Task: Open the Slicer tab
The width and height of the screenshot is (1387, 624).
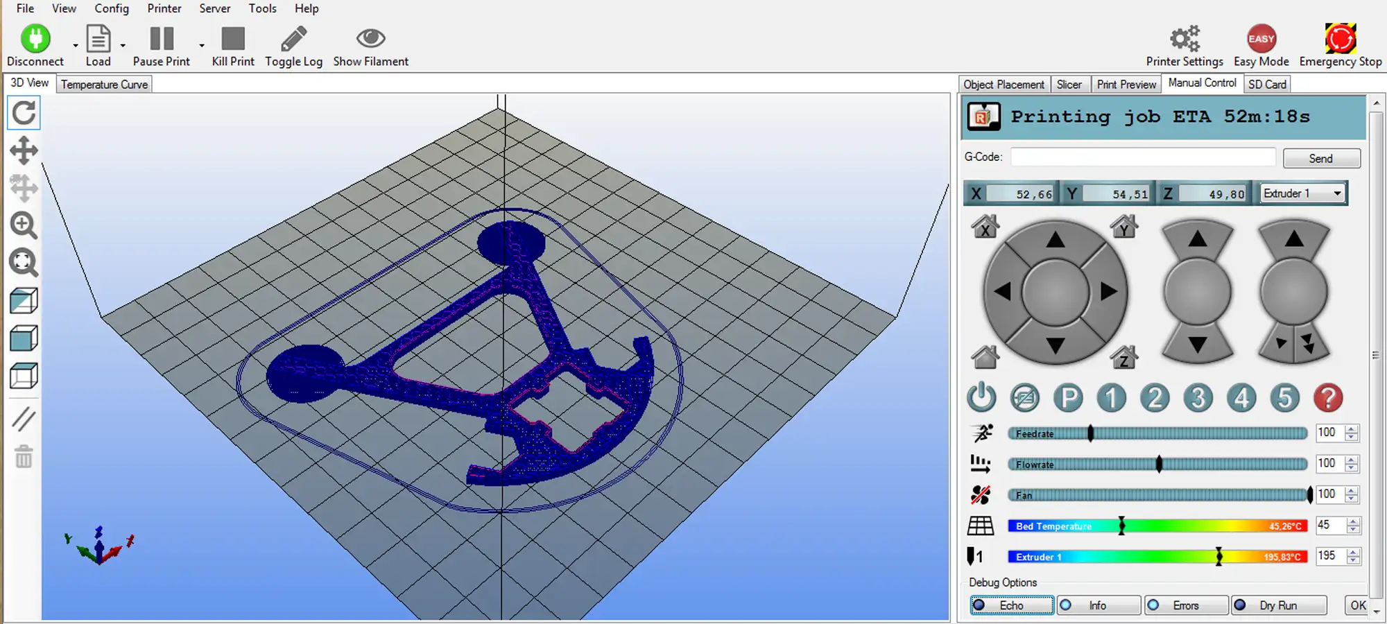Action: pyautogui.click(x=1069, y=84)
